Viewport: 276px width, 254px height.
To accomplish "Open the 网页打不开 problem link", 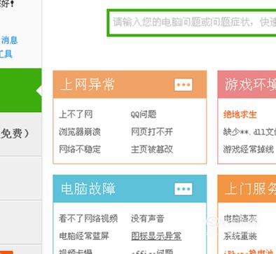I will [152, 132].
